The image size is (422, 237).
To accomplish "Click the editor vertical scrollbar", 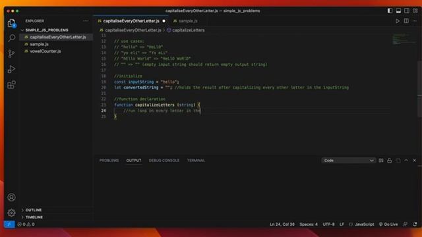I will 419,89.
